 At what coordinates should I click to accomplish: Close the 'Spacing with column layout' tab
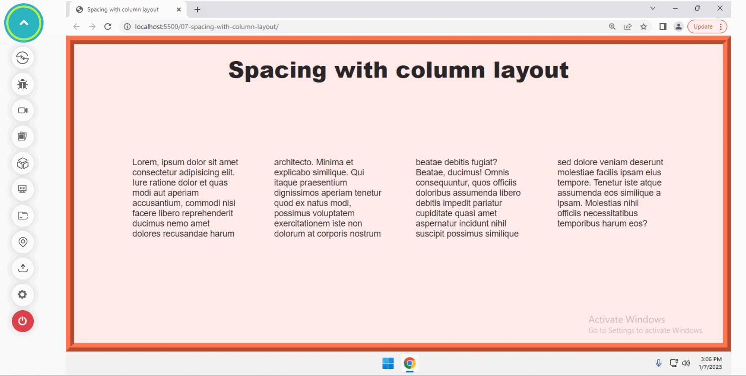pos(179,9)
